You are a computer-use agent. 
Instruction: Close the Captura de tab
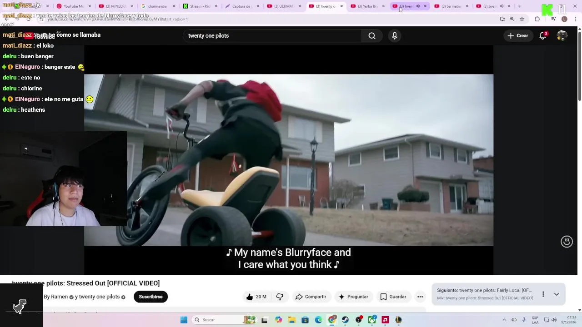(258, 6)
